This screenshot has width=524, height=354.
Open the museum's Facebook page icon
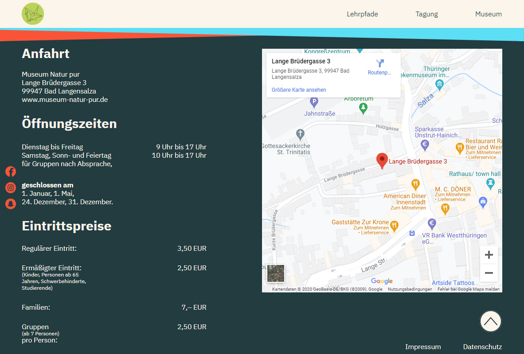[x=10, y=171]
